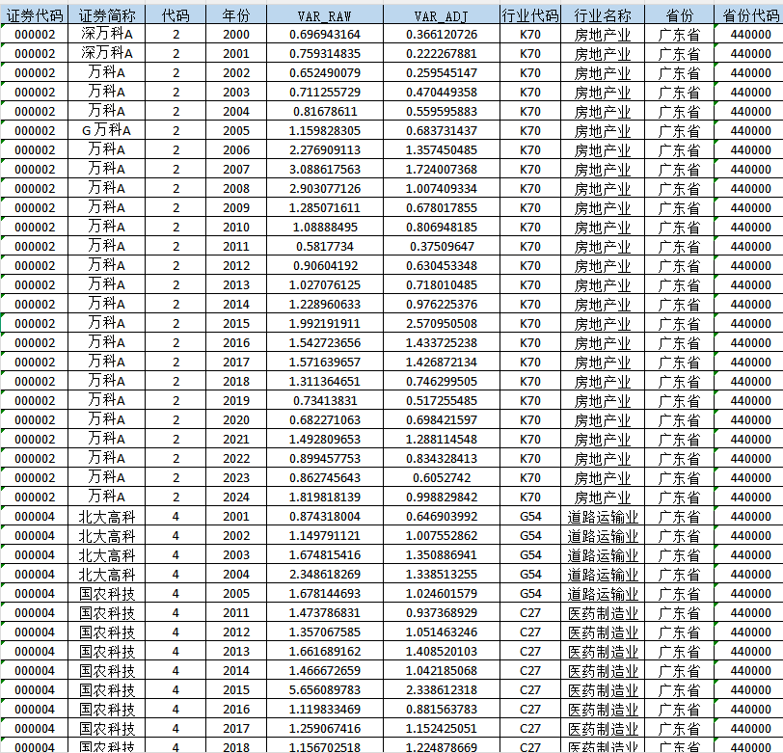
Task: Select the 证券代码 column header
Action: click(x=35, y=15)
